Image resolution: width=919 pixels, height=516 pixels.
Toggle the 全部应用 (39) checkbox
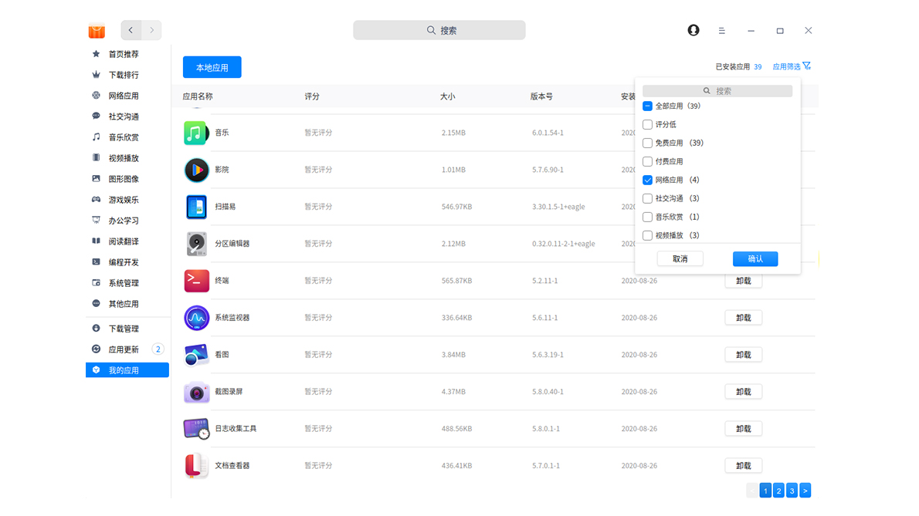pos(648,106)
